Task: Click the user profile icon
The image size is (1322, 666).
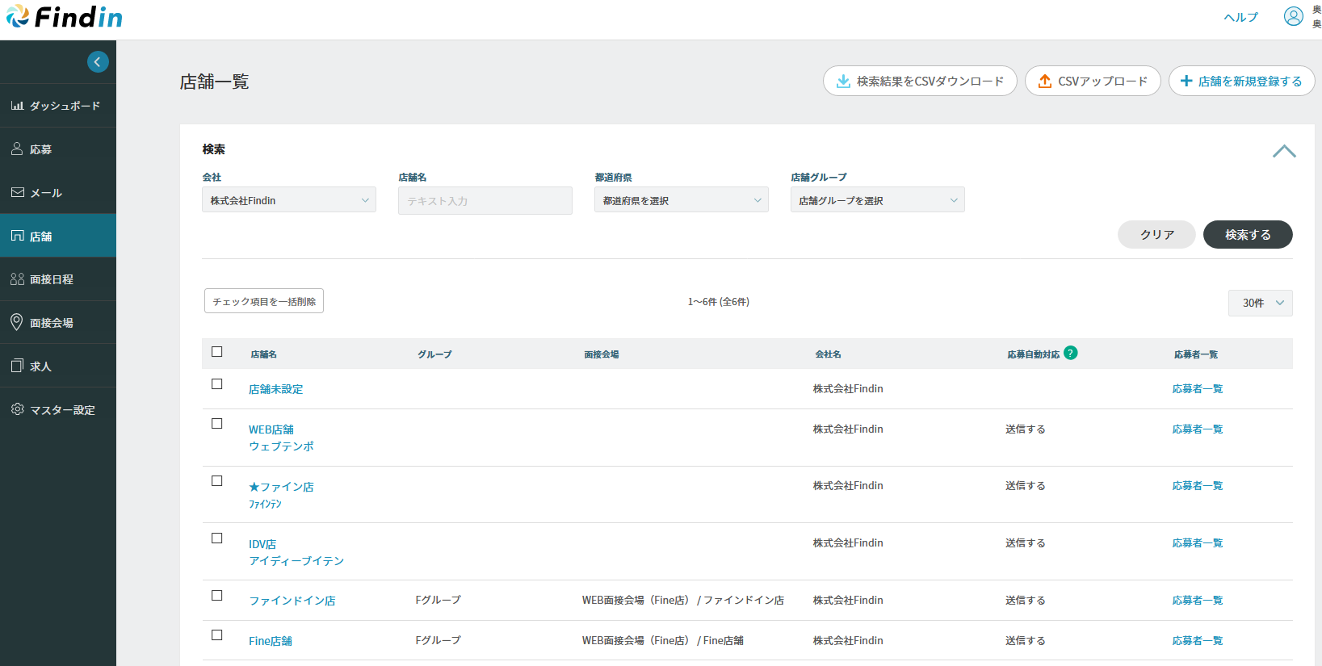Action: pyautogui.click(x=1293, y=17)
